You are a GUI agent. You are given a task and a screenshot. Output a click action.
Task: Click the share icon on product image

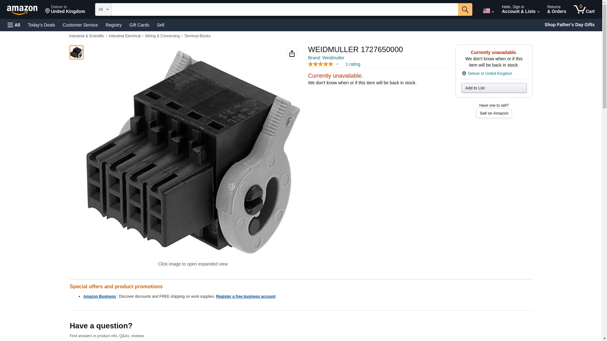click(292, 54)
